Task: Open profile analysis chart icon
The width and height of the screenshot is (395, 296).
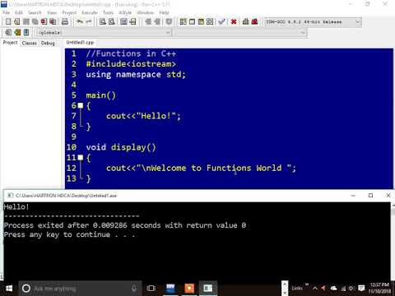Action: 246,21
